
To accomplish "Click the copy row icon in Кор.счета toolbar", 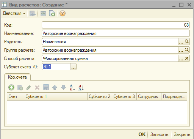I will (x=20, y=87).
